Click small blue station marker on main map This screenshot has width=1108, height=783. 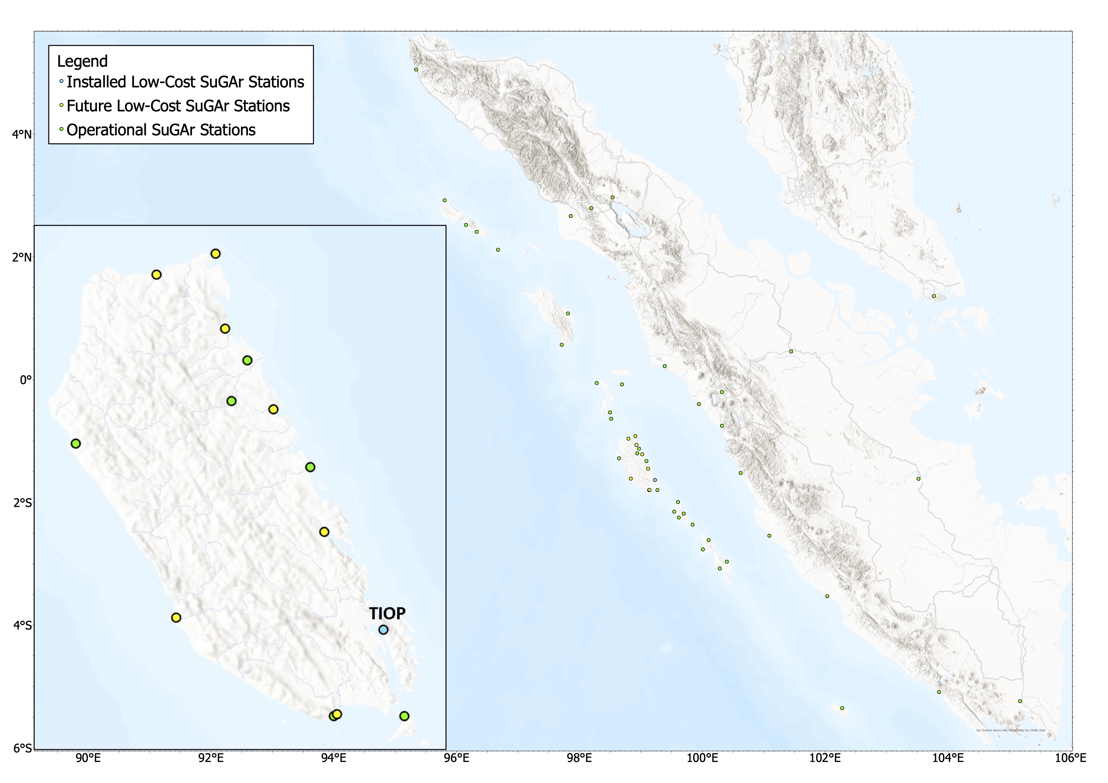tap(655, 480)
